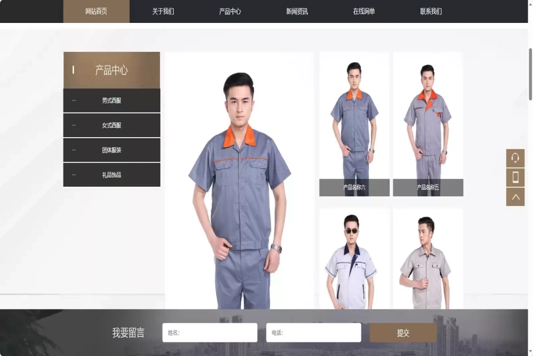
Task: Select 男式西服 category in sidebar
Action: 111,100
